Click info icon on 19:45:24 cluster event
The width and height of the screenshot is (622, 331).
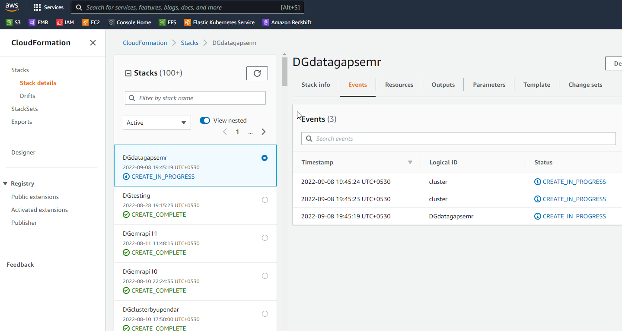(x=538, y=182)
